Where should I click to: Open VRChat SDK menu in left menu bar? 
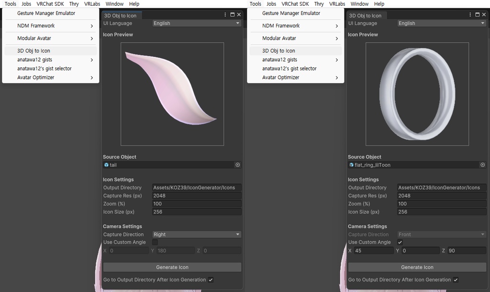[x=50, y=4]
